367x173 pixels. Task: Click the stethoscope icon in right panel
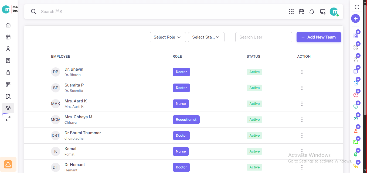click(x=356, y=107)
